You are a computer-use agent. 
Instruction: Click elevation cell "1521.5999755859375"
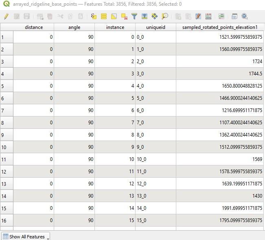pyautogui.click(x=220, y=37)
